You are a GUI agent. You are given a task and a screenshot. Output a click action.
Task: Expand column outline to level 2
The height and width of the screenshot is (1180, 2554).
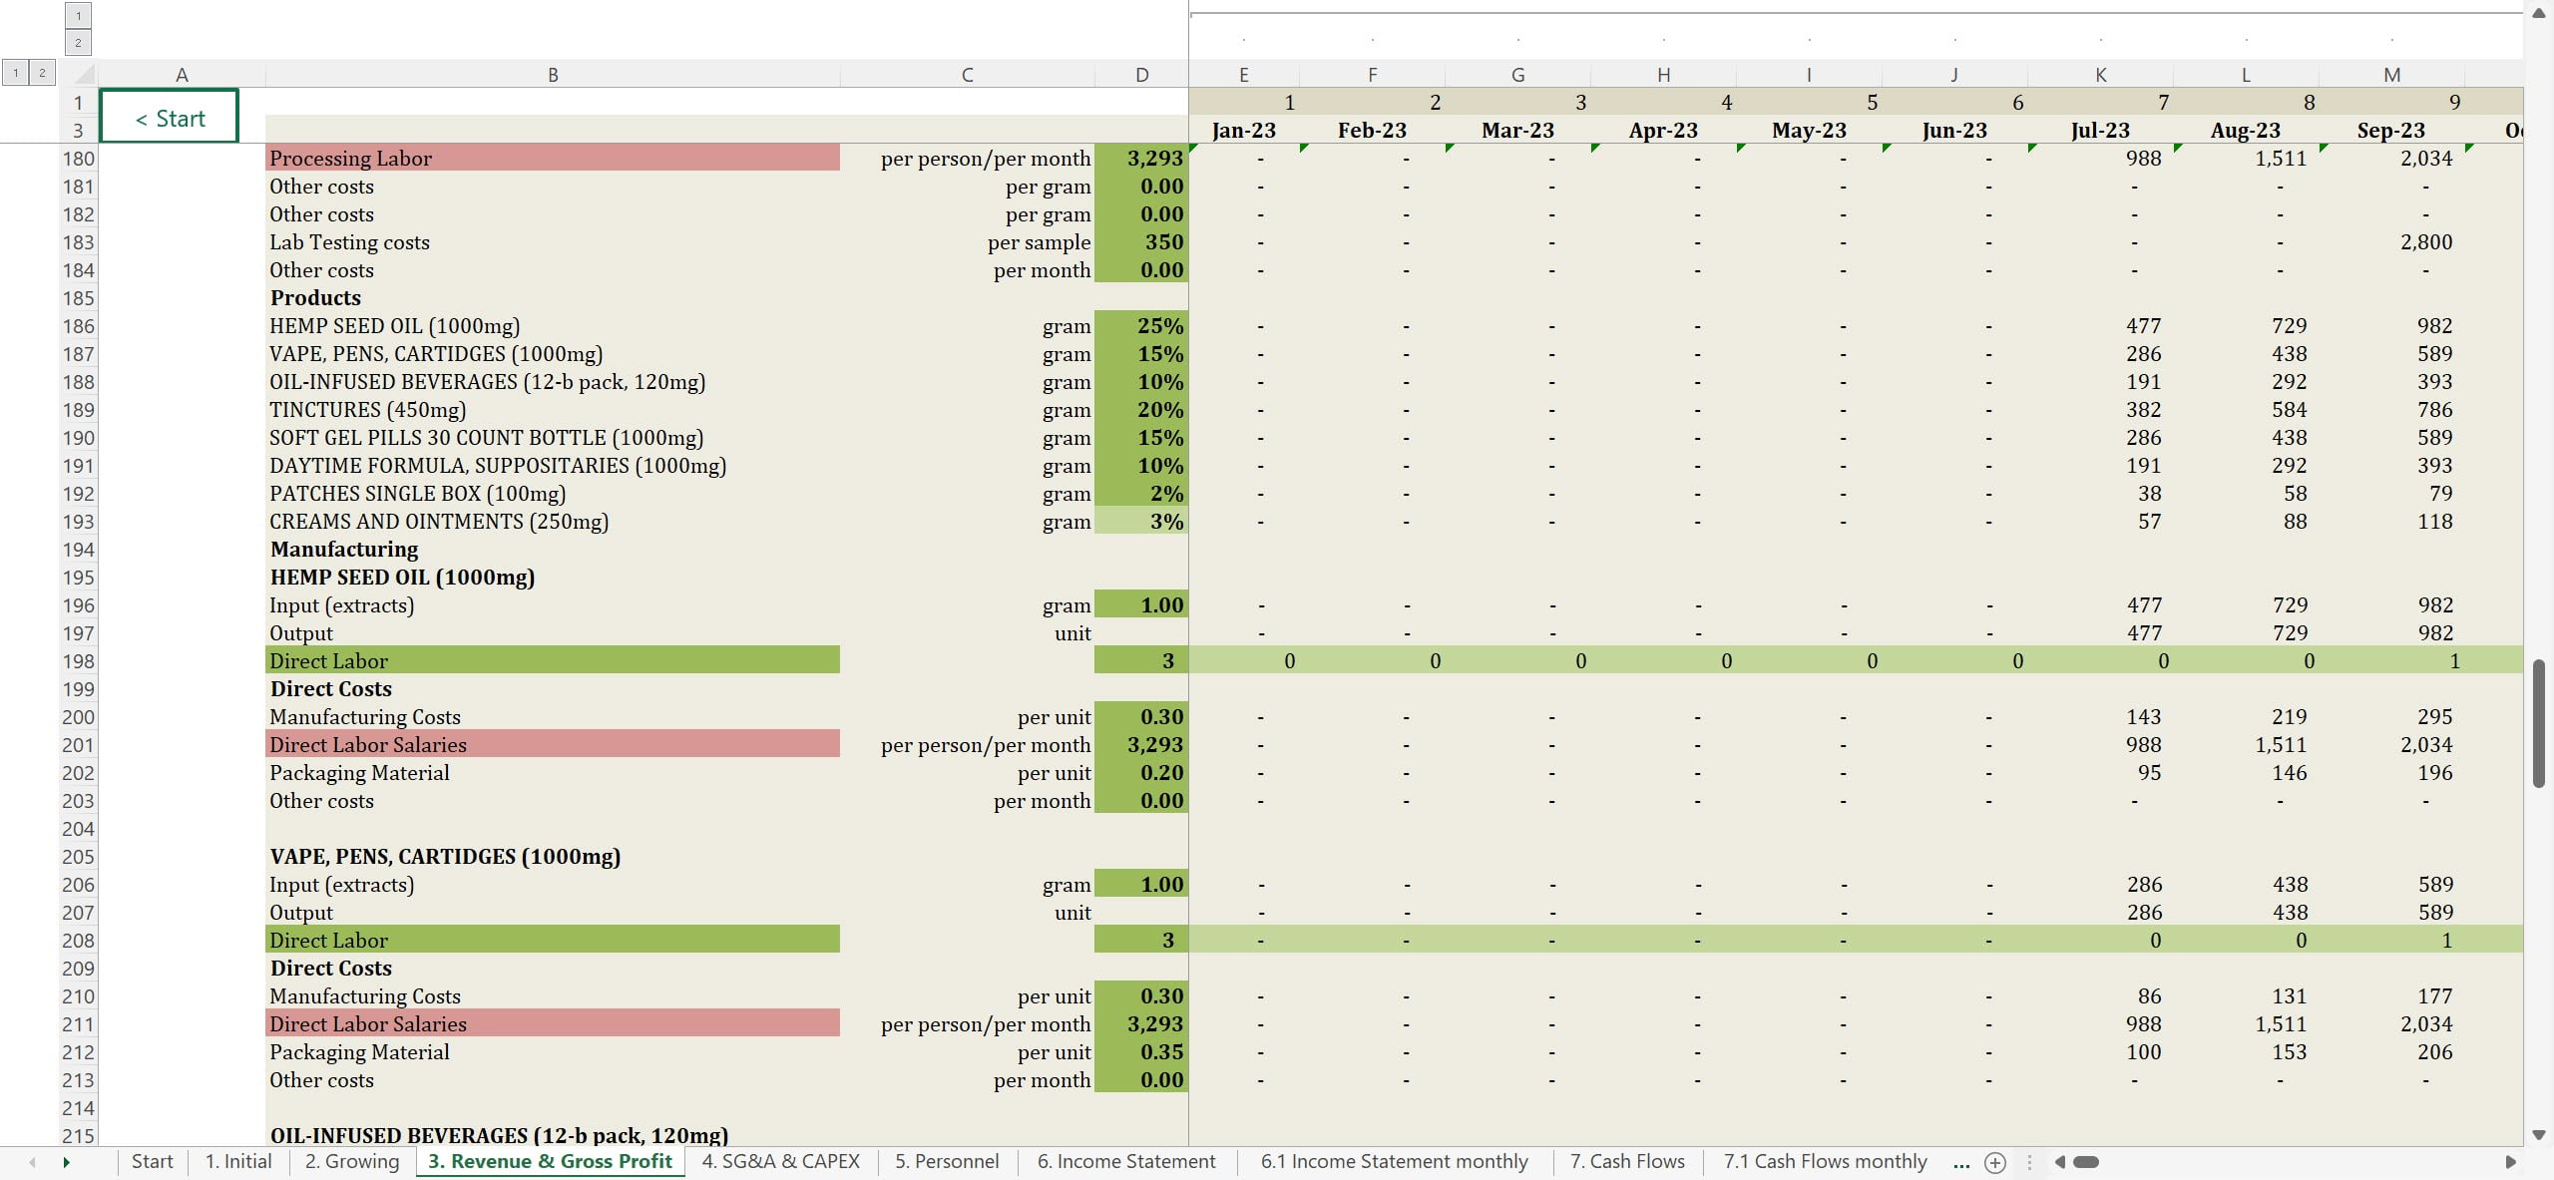pos(78,43)
